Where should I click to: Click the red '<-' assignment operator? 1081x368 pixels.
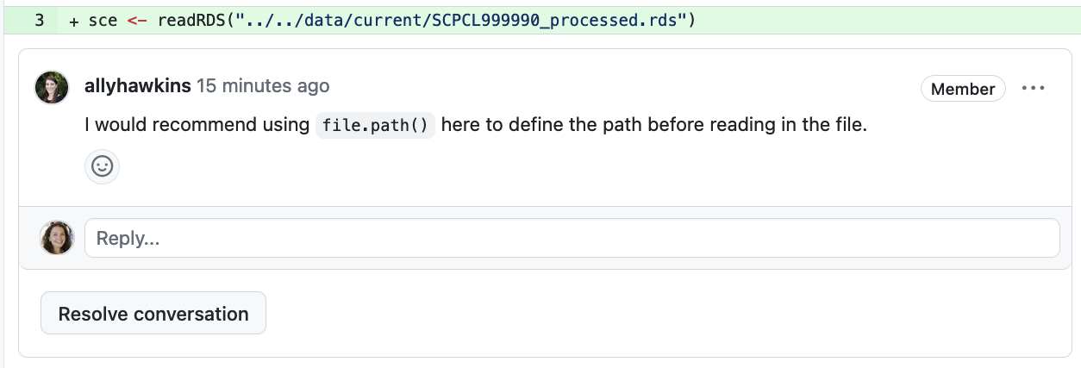coord(138,20)
